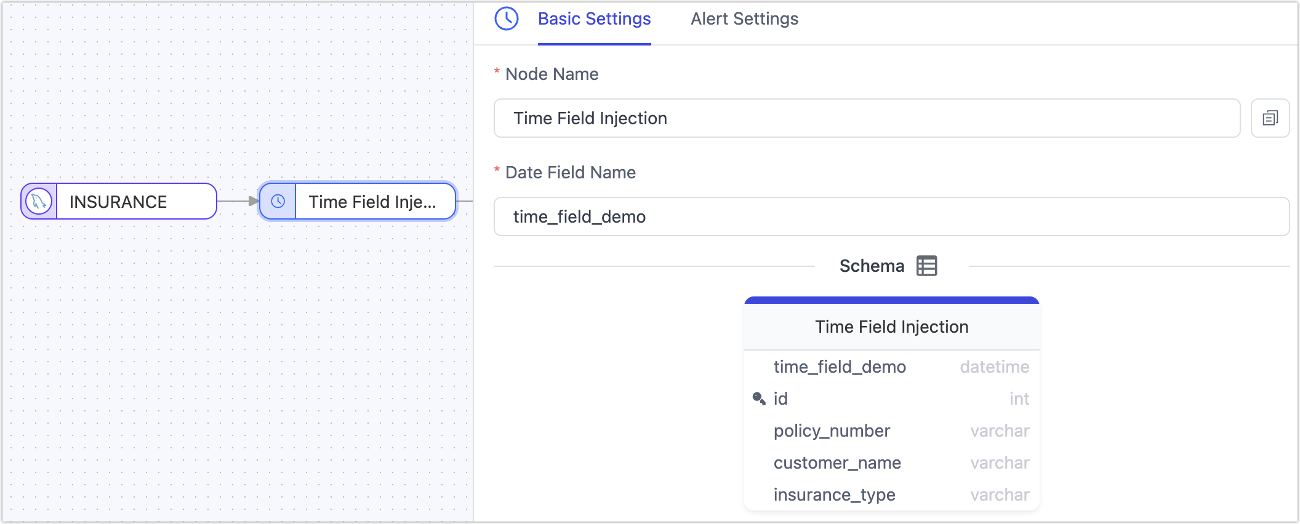This screenshot has height=524, width=1300.
Task: Click the source connector icon on INSURANCE node
Action: [39, 201]
